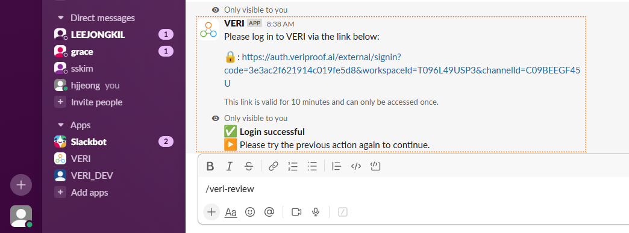Viewport: 629px width, 233px height.
Task: Open the emoji picker
Action: pos(250,212)
